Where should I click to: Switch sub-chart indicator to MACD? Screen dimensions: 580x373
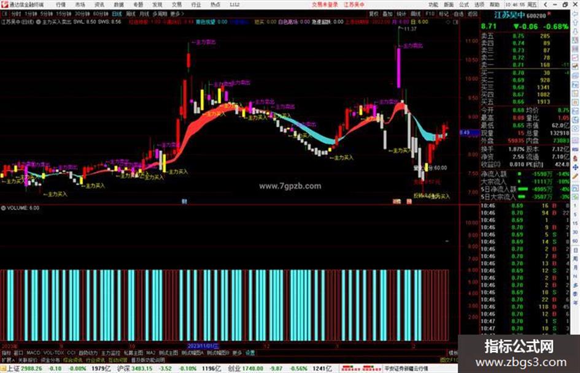(33, 353)
